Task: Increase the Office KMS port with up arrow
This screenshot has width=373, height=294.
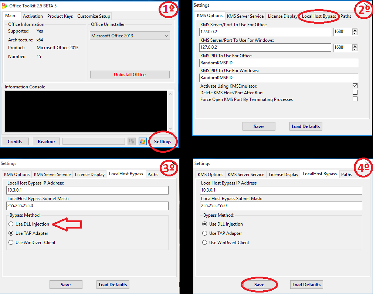Action: (355, 30)
